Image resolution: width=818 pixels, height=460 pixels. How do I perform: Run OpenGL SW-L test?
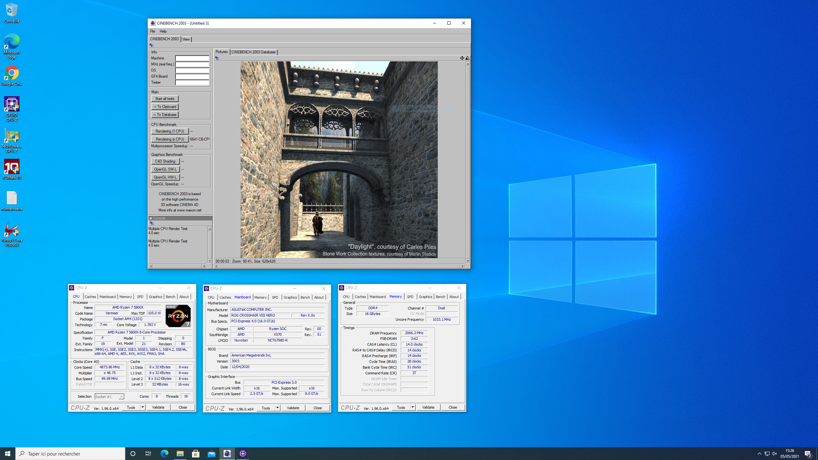click(165, 169)
